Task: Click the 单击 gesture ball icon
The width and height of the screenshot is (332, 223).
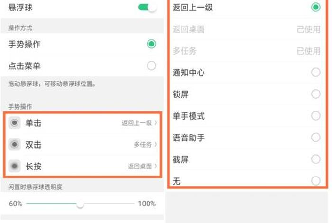Action: (15, 123)
